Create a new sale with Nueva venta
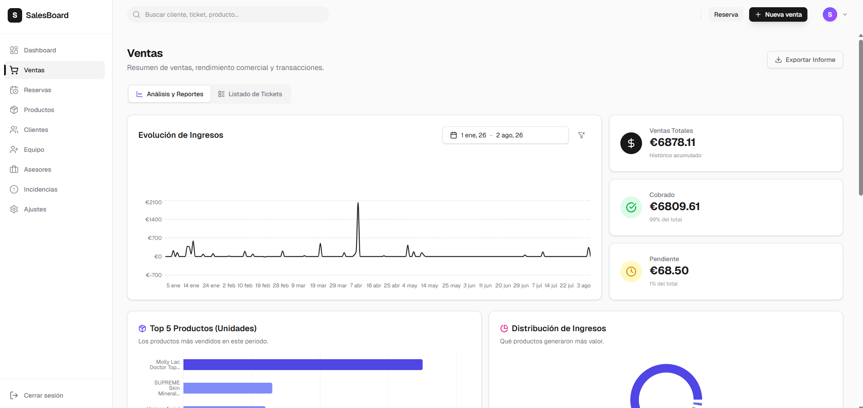Viewport: 863px width, 408px height. pos(778,14)
